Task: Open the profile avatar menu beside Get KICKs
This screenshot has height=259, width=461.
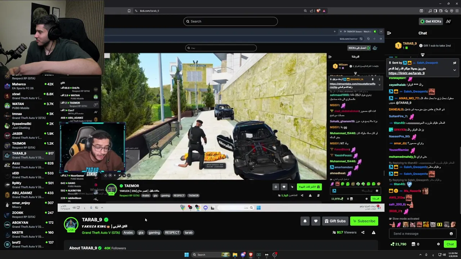Action: tap(448, 21)
